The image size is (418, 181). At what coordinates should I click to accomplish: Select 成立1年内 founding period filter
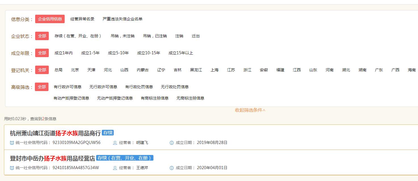[x=63, y=53]
